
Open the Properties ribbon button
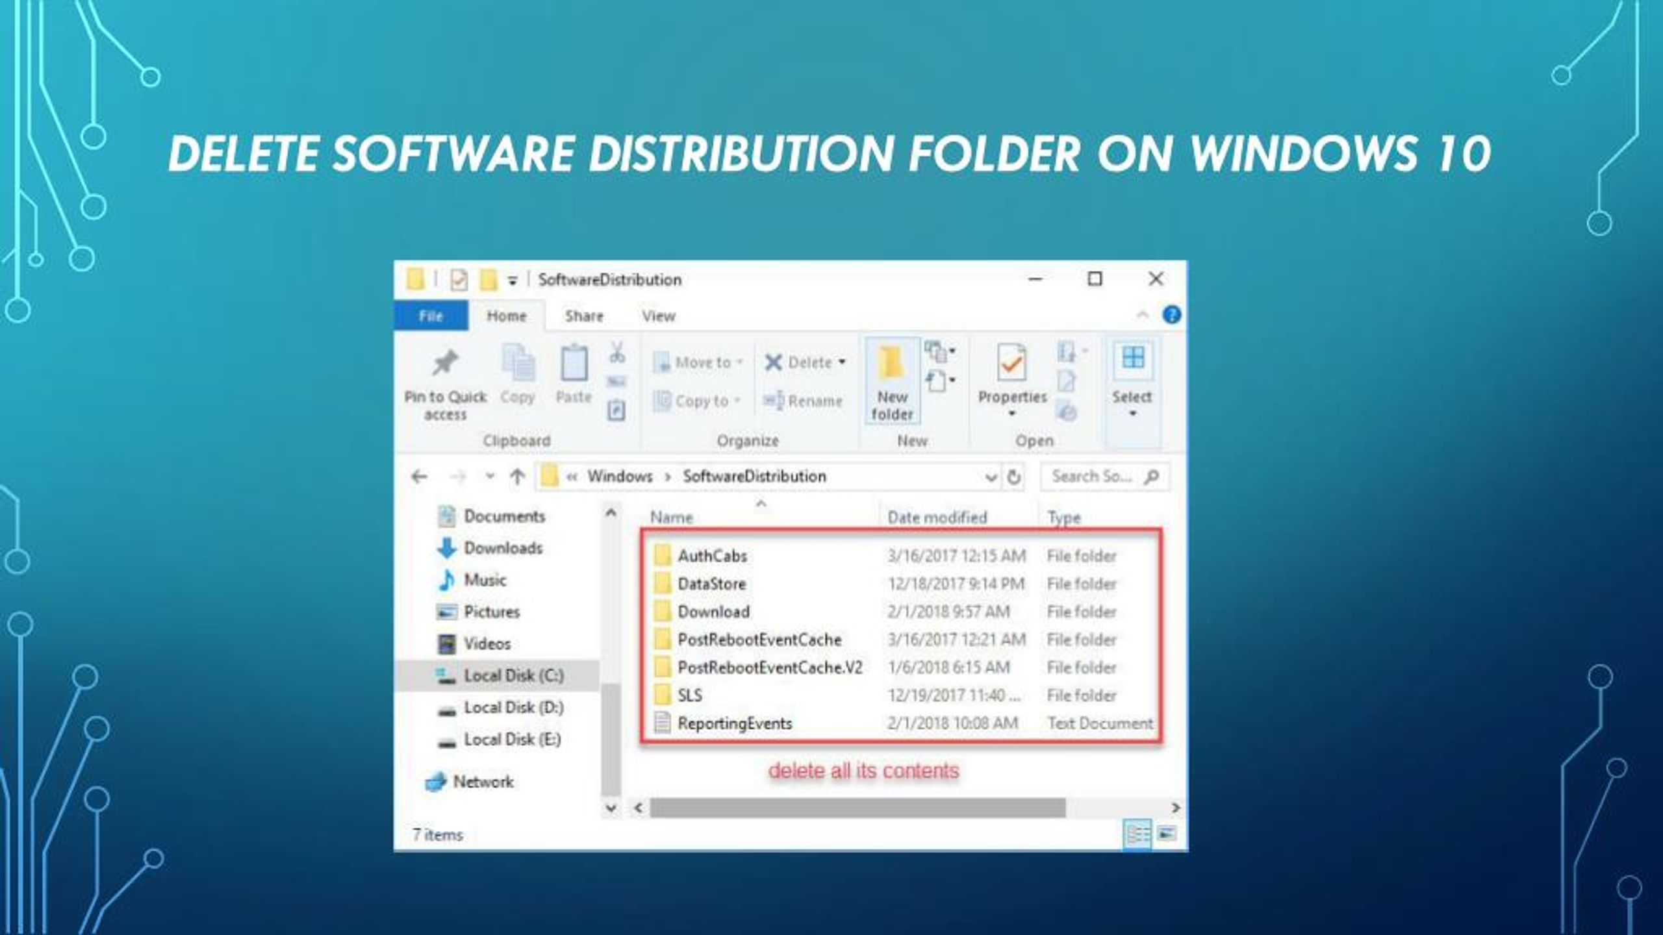[1012, 380]
